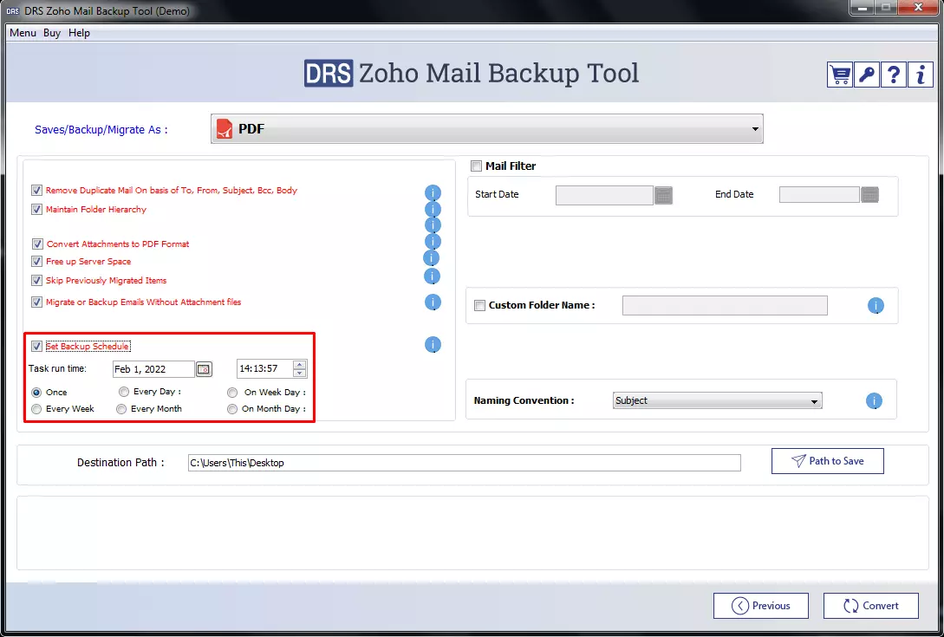Click DRS app icon in title bar
This screenshot has height=637, width=944.
coord(13,11)
